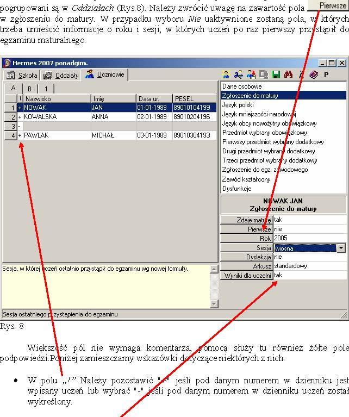Click the Nazwisko column header
The height and width of the screenshot is (417, 349).
point(57,98)
